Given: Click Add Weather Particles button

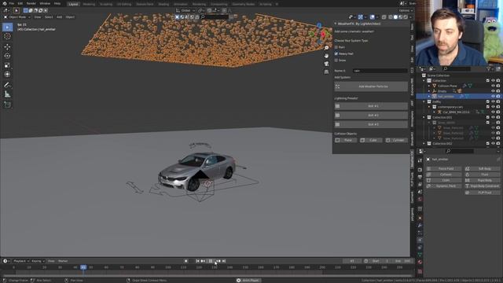Looking at the screenshot, I should [x=371, y=86].
